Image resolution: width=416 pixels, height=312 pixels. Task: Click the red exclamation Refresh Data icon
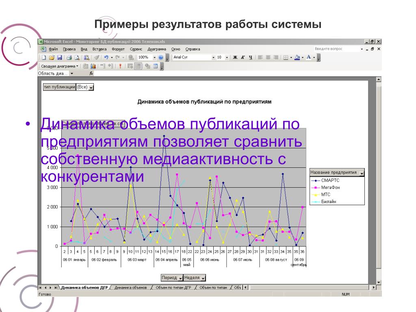tap(120, 66)
